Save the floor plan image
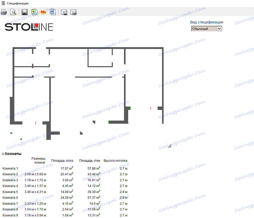The height and width of the screenshot is (218, 254). pos(64,12)
